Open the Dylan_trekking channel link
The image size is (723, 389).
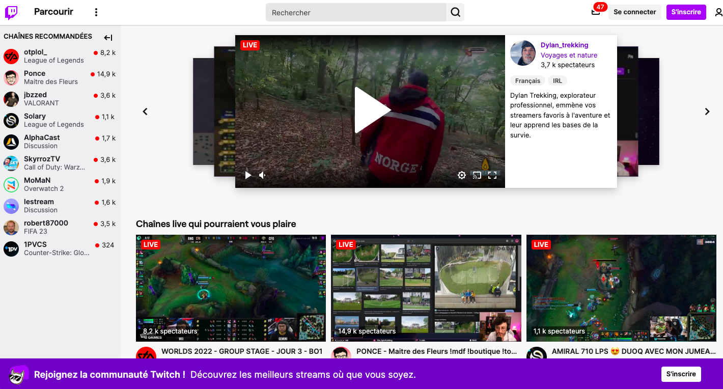pos(564,45)
